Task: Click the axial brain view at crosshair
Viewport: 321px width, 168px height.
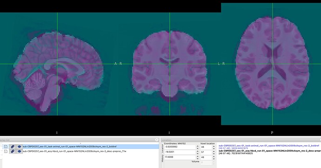Action: (x=272, y=64)
